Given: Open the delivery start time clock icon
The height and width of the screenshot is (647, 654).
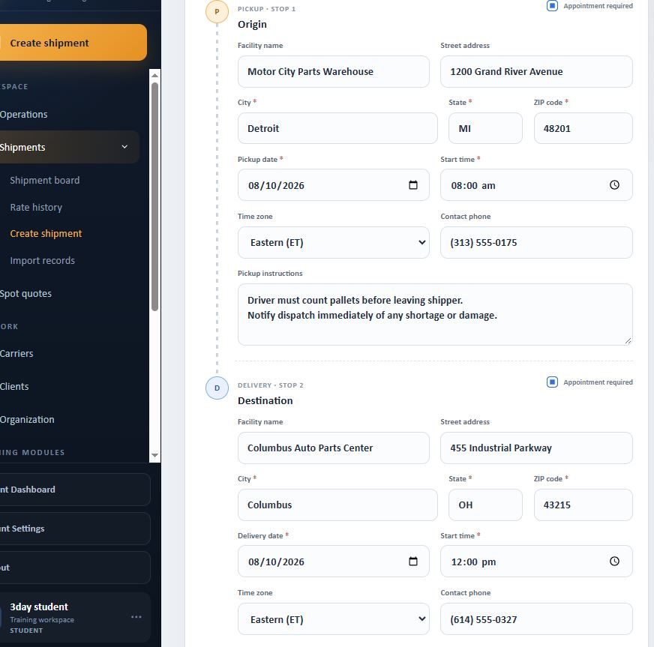Looking at the screenshot, I should 614,562.
